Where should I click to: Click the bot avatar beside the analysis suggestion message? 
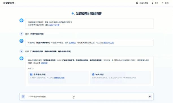tap(21, 58)
